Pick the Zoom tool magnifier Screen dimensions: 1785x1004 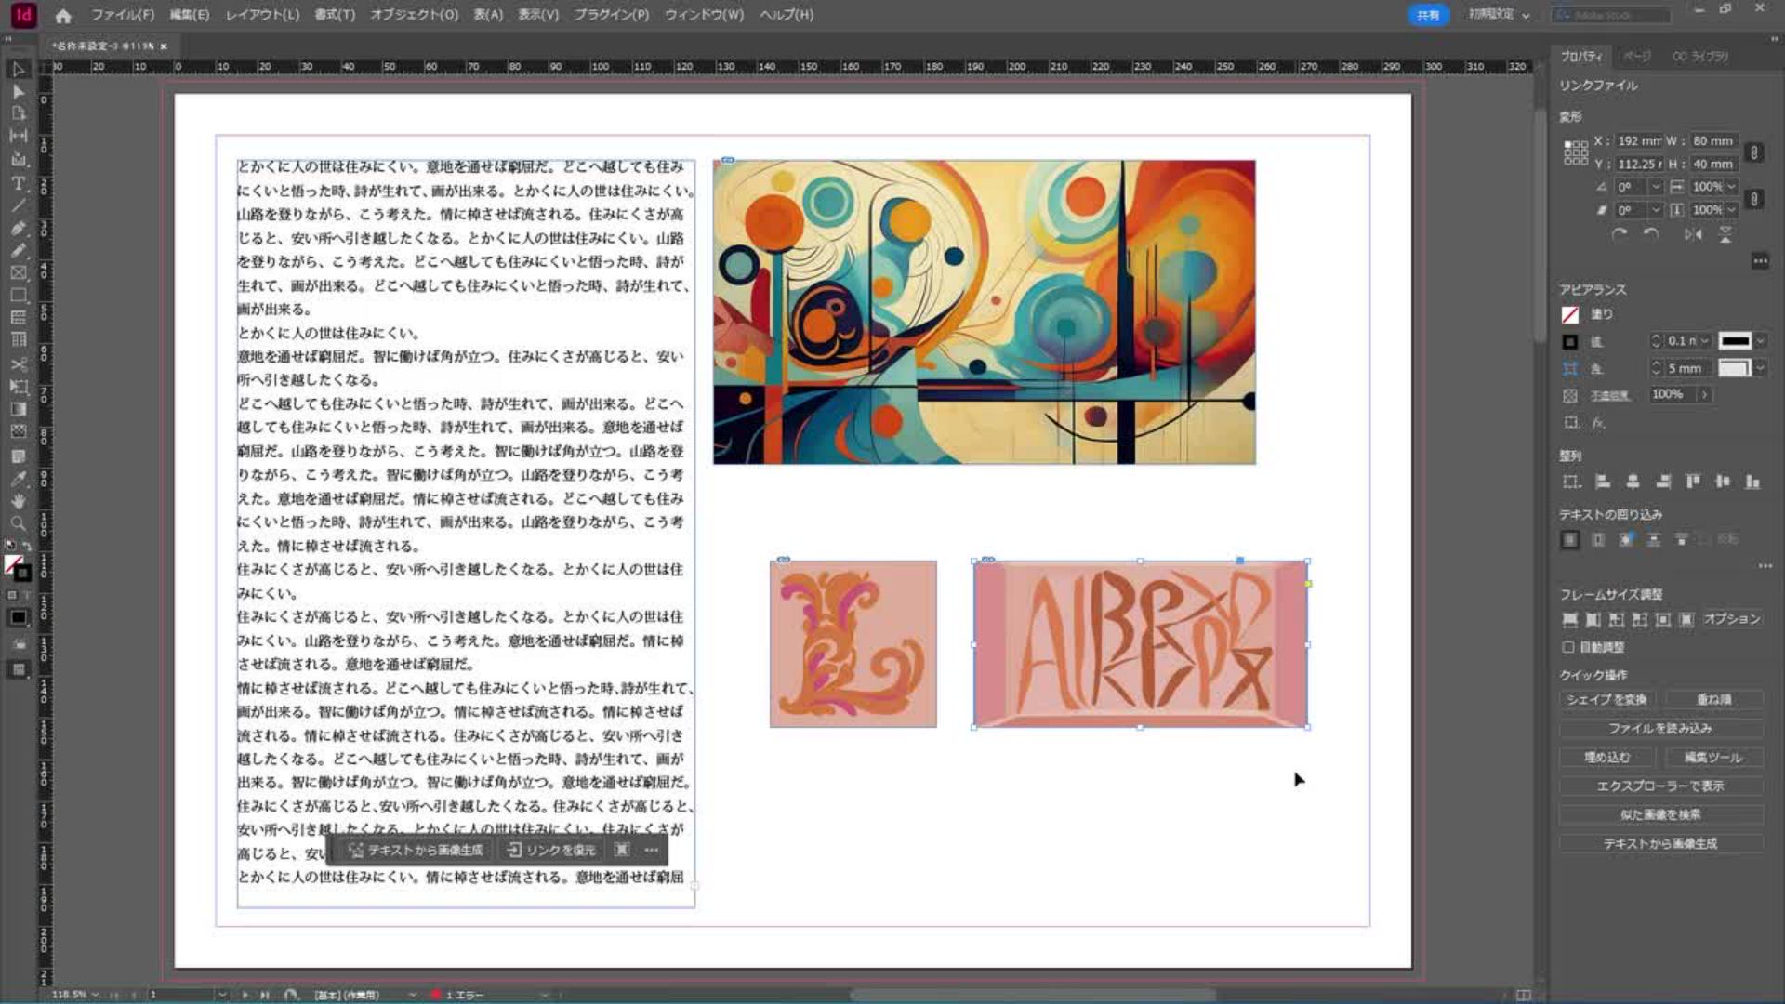18,523
